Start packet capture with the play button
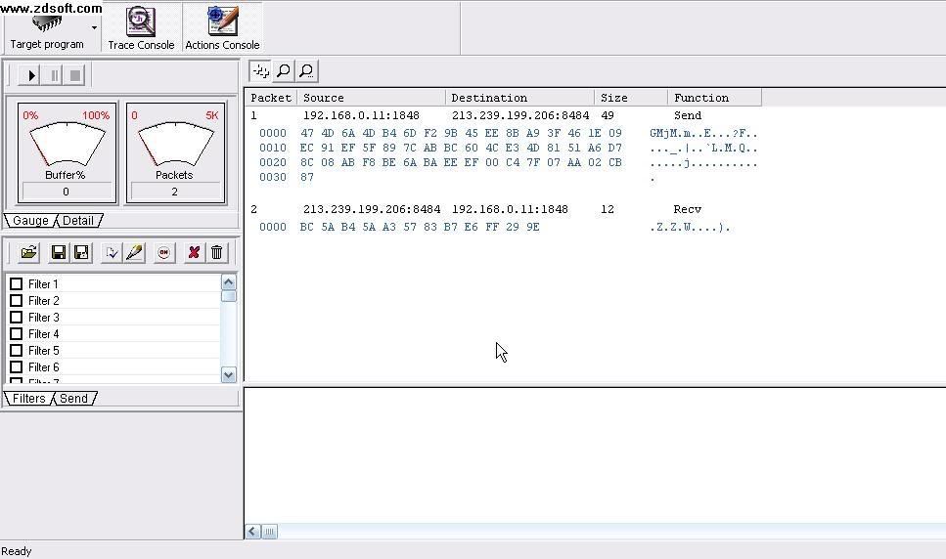946x559 pixels. pos(31,75)
